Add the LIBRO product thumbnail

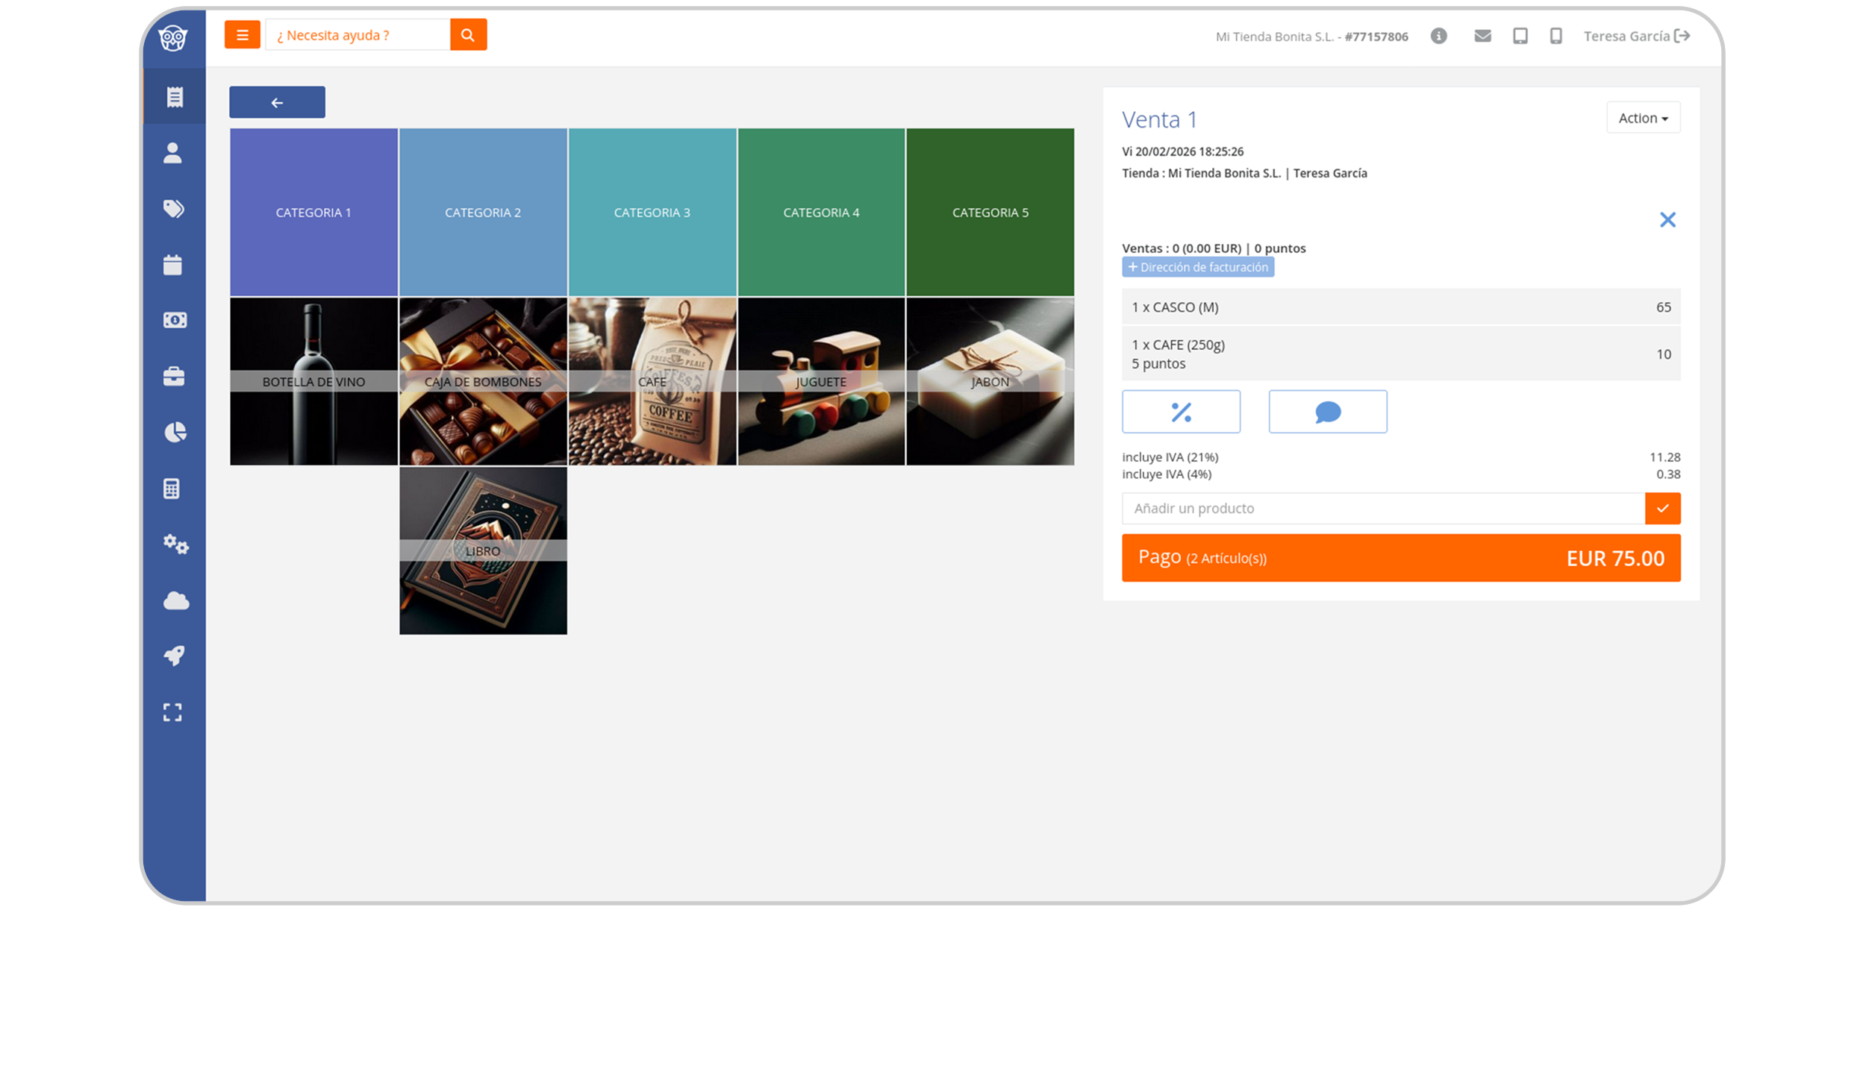[x=483, y=550]
